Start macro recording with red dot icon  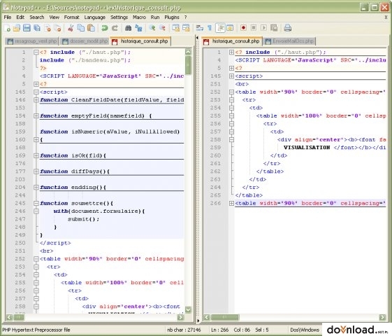243,28
